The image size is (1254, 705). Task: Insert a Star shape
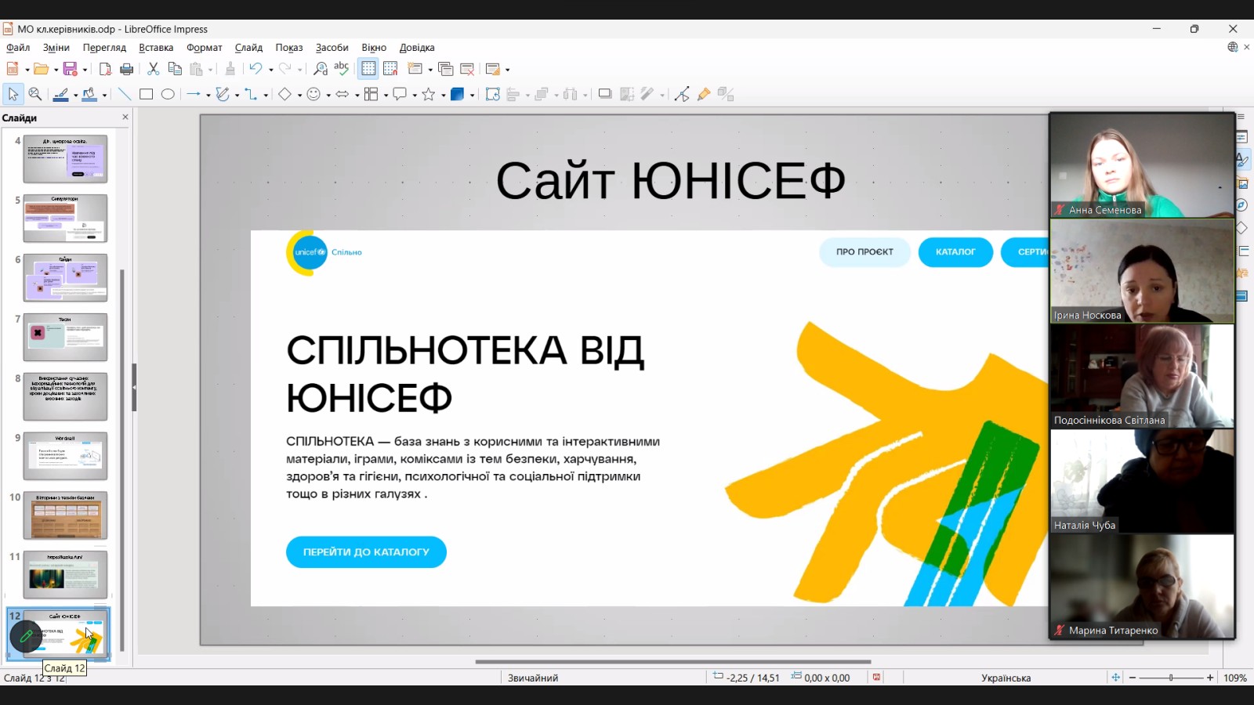pos(429,94)
